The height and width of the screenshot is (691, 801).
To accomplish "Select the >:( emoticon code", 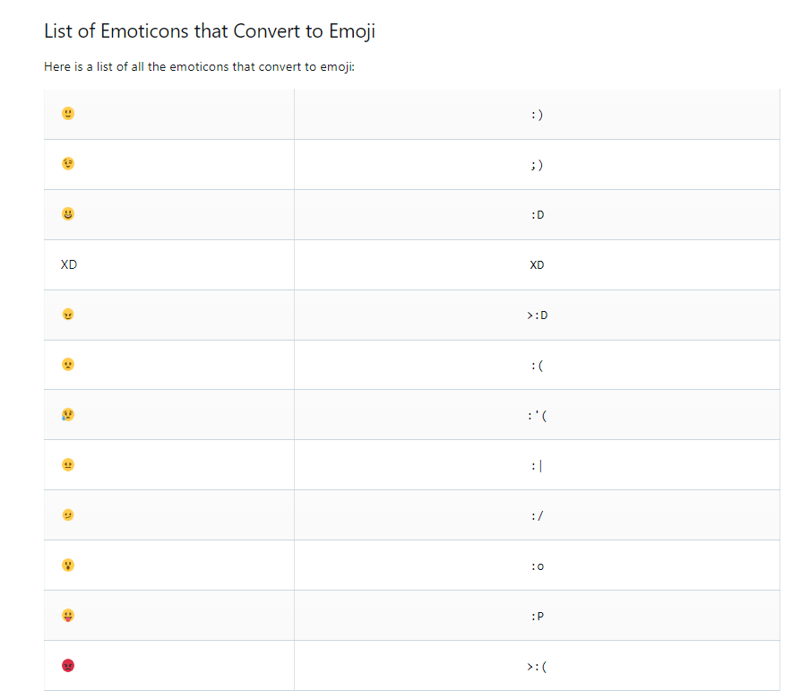I will tap(537, 667).
